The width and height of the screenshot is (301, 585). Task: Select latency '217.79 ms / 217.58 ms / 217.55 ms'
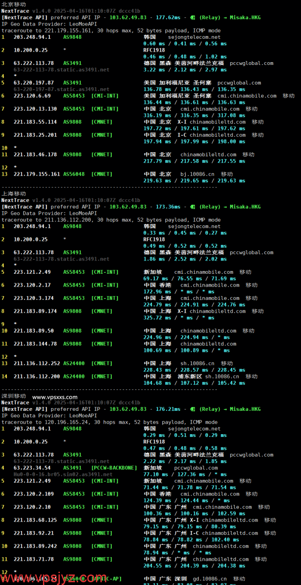[194, 161]
